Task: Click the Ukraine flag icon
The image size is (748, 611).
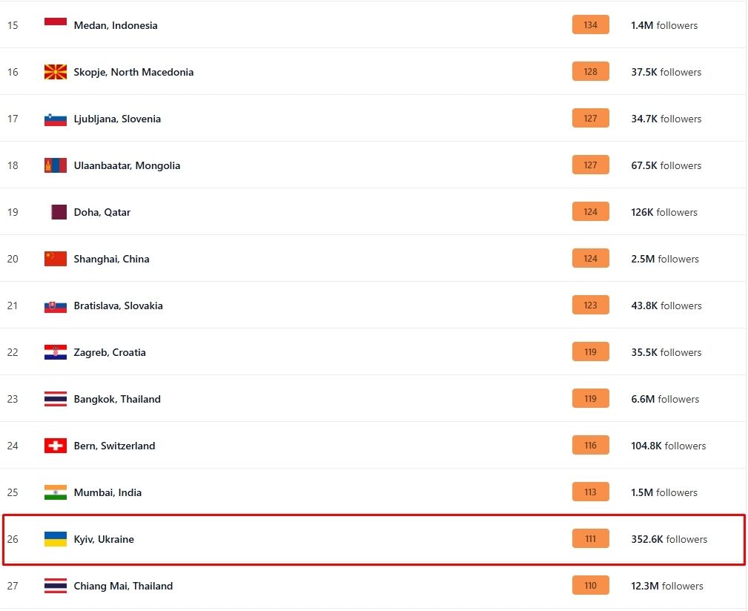Action: pyautogui.click(x=56, y=539)
